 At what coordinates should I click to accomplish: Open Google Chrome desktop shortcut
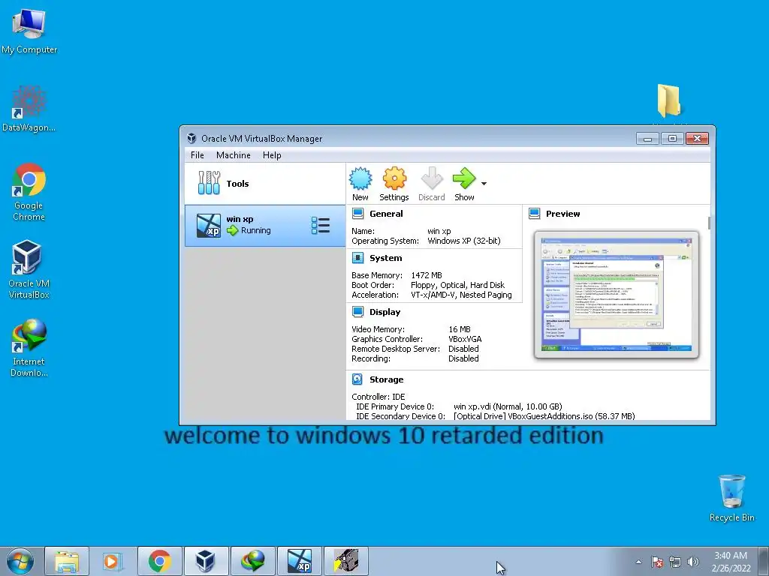pyautogui.click(x=29, y=192)
